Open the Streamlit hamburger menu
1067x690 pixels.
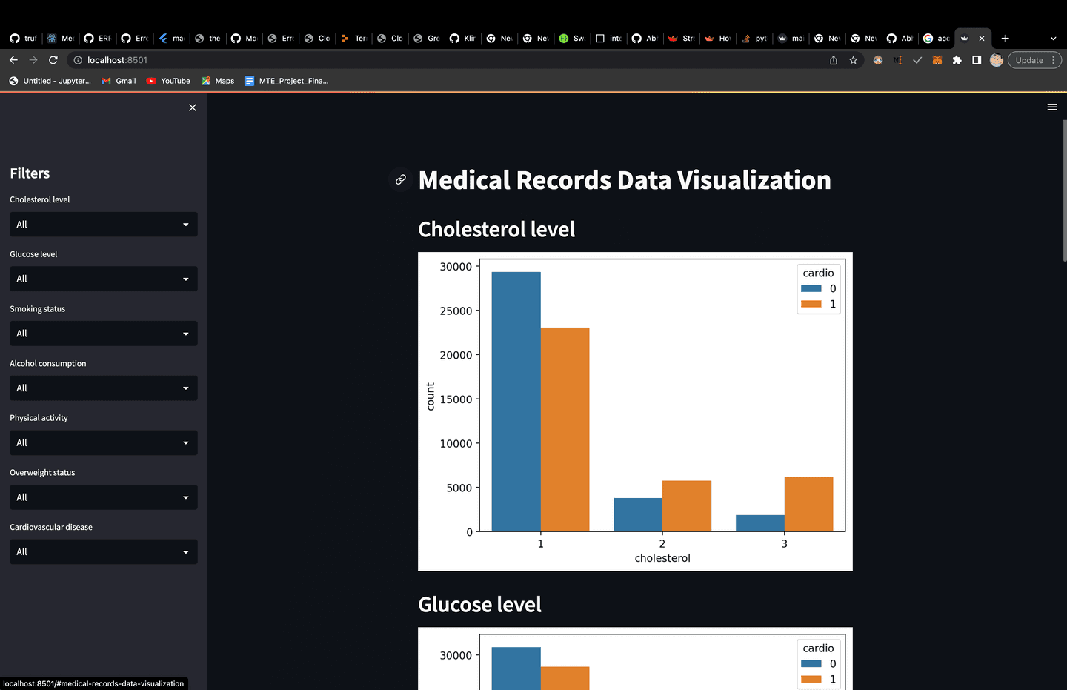pos(1051,107)
